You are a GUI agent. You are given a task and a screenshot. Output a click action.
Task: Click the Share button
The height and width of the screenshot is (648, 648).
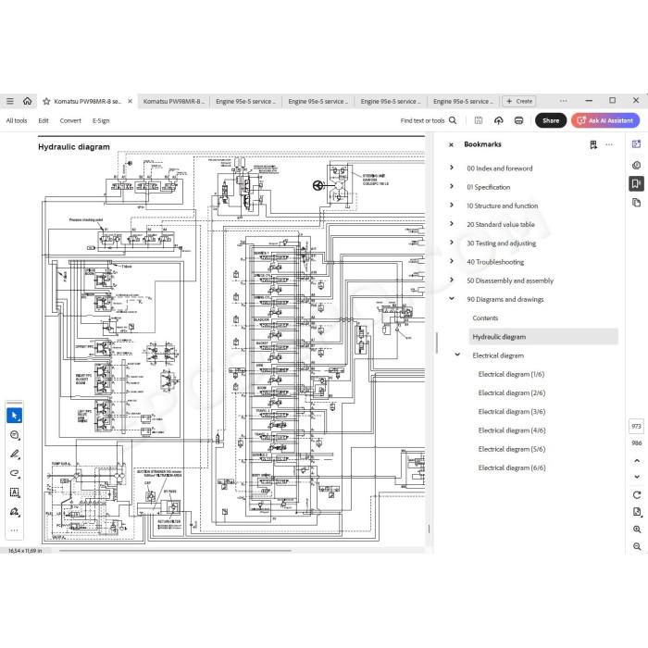551,120
